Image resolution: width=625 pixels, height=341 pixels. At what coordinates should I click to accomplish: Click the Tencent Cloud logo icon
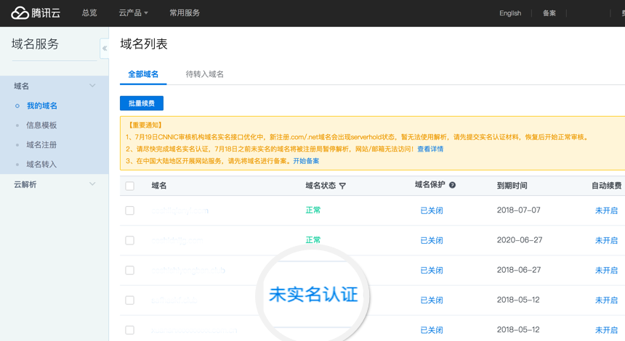click(x=20, y=13)
